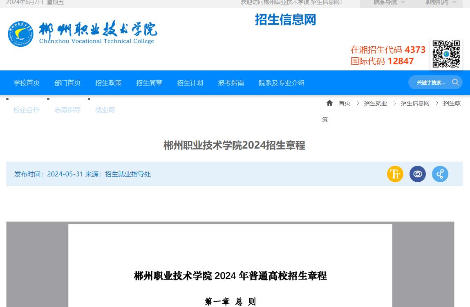Click the keyword search input field

coord(431,83)
